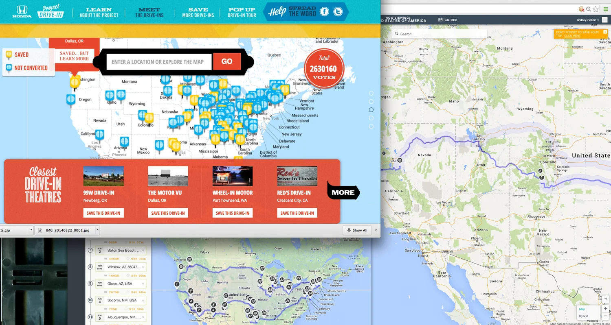Open dropdown for the .zip download
Viewport: 611px width, 325px height.
[31, 230]
